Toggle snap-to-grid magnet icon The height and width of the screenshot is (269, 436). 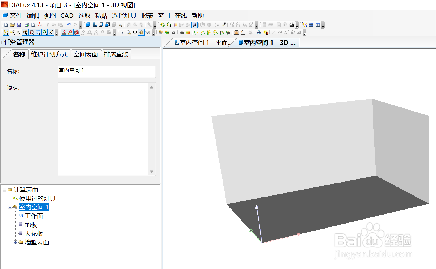tap(64, 32)
